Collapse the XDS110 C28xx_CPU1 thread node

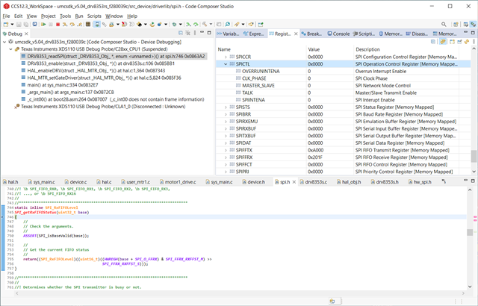(10, 49)
